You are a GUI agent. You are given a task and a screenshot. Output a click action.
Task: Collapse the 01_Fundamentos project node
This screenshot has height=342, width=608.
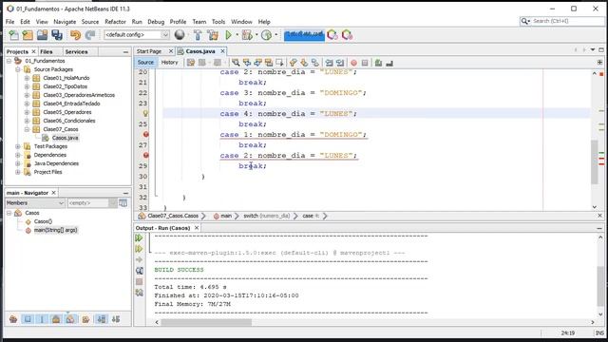click(9, 61)
